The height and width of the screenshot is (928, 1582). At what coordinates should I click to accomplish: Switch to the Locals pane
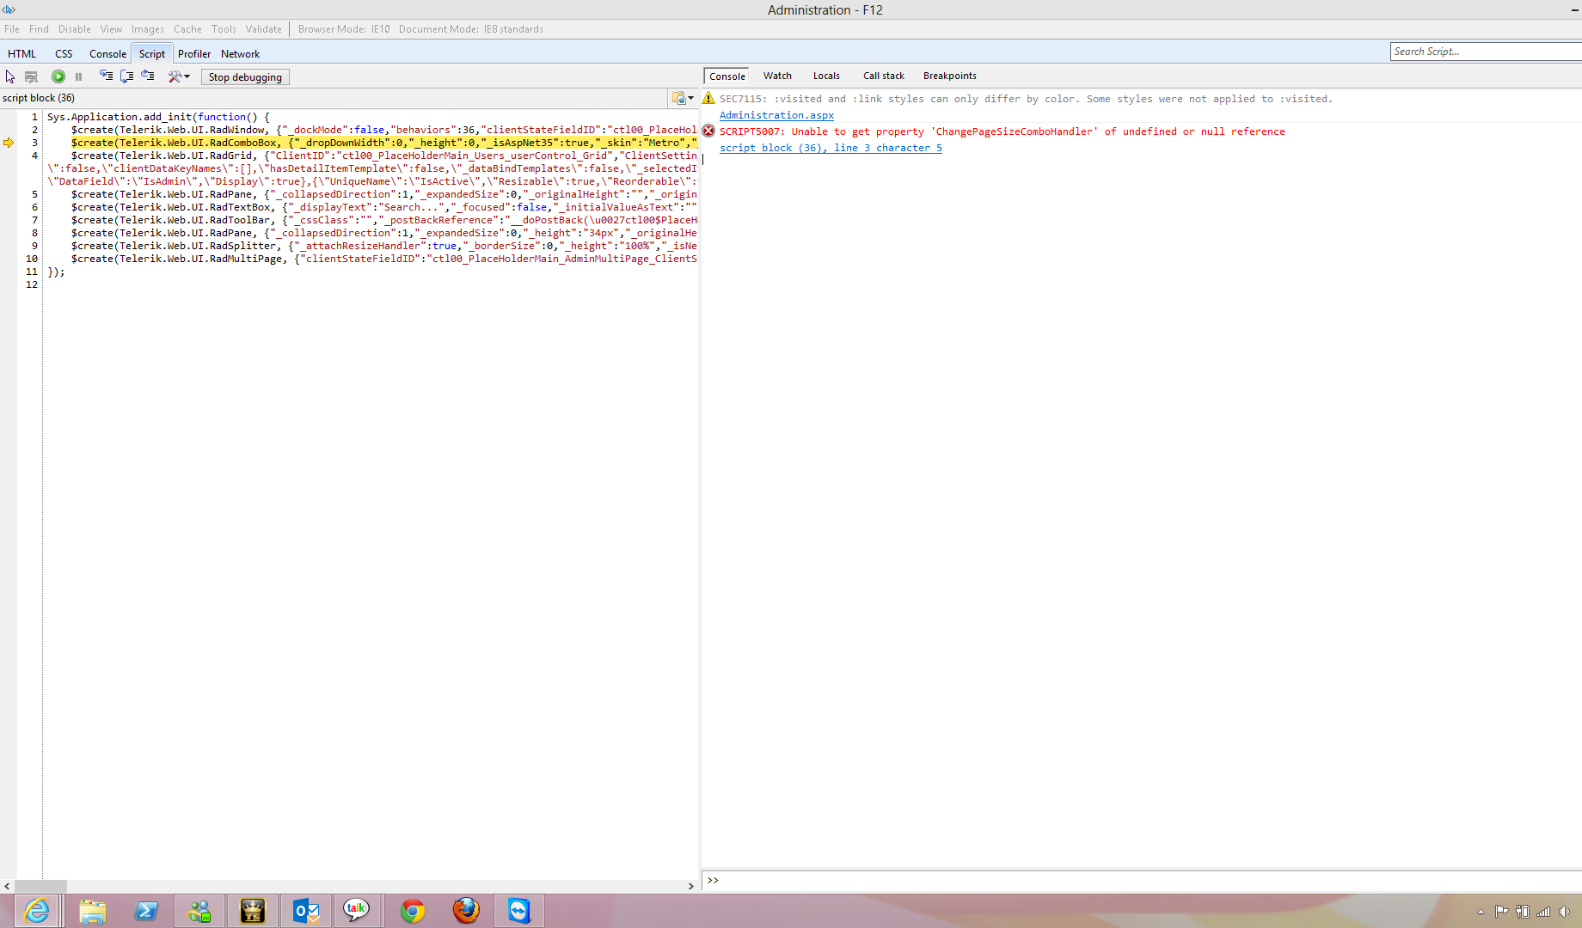pyautogui.click(x=826, y=76)
